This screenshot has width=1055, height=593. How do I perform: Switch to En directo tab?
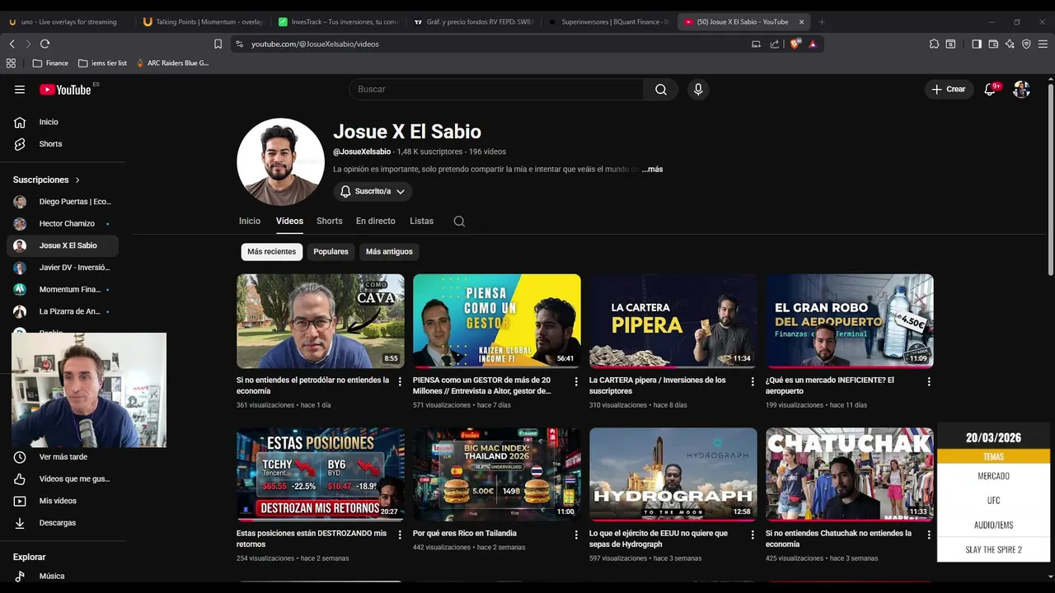point(375,221)
